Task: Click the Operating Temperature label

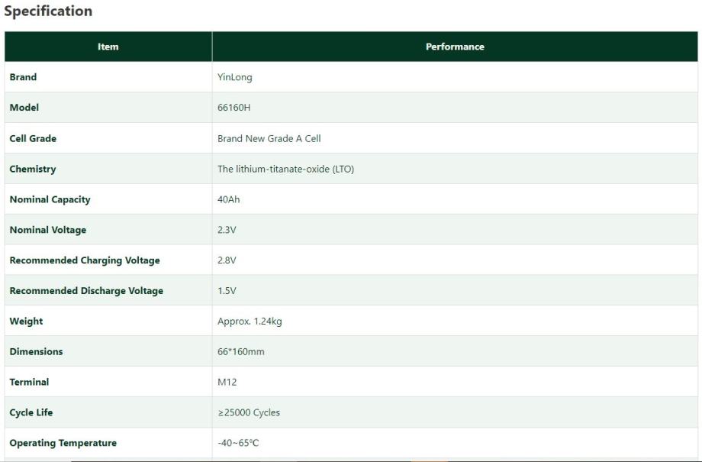Action: point(63,443)
